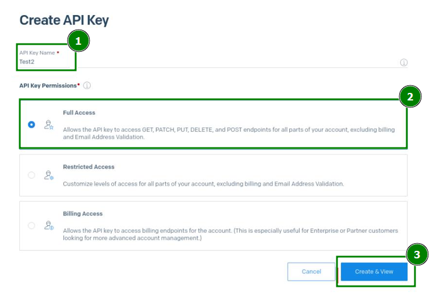The height and width of the screenshot is (306, 433).
Task: Click the Full Access option title
Action: coord(79,113)
